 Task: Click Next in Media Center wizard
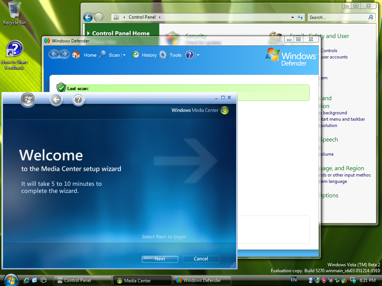click(160, 259)
